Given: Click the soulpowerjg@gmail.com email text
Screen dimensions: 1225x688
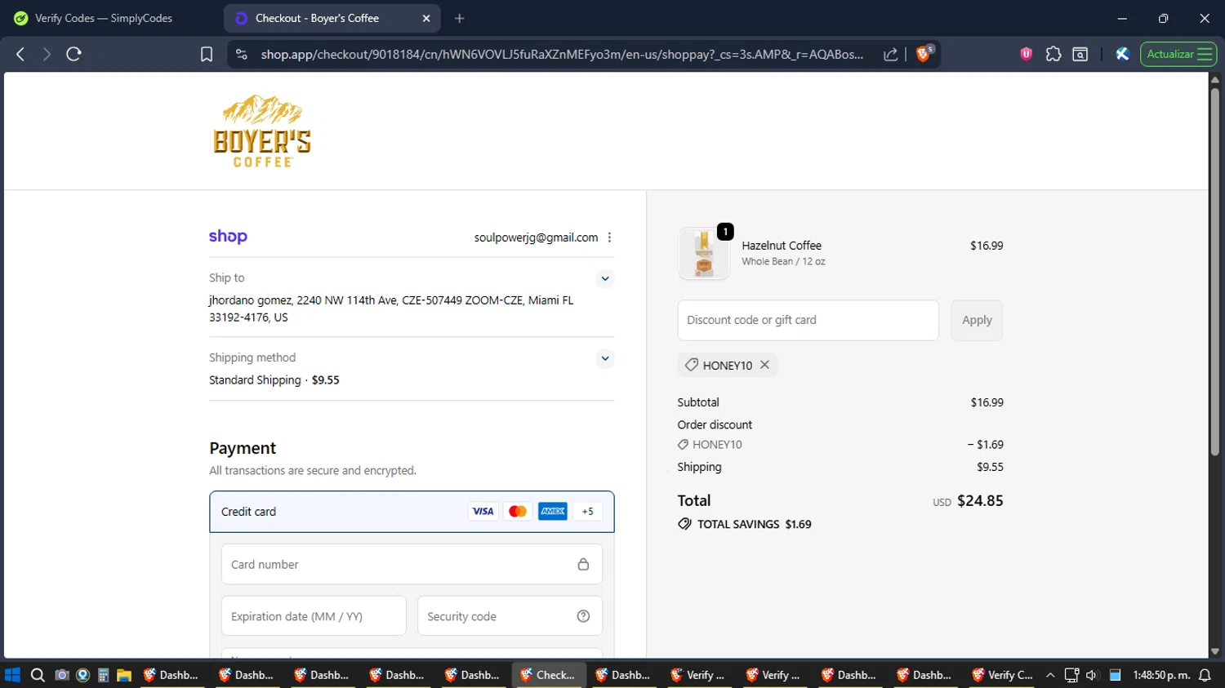Looking at the screenshot, I should click(536, 237).
